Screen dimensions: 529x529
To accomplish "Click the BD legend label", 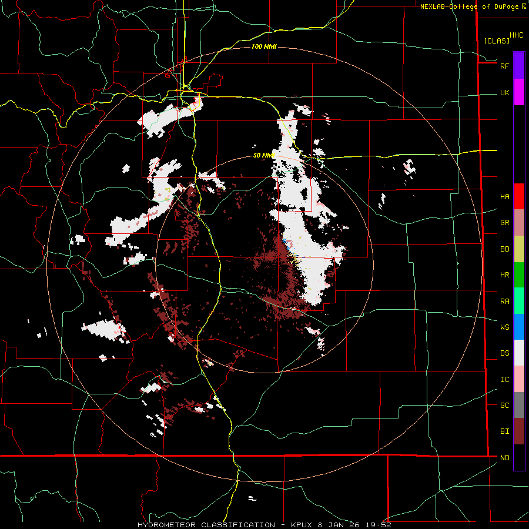I will [x=504, y=249].
